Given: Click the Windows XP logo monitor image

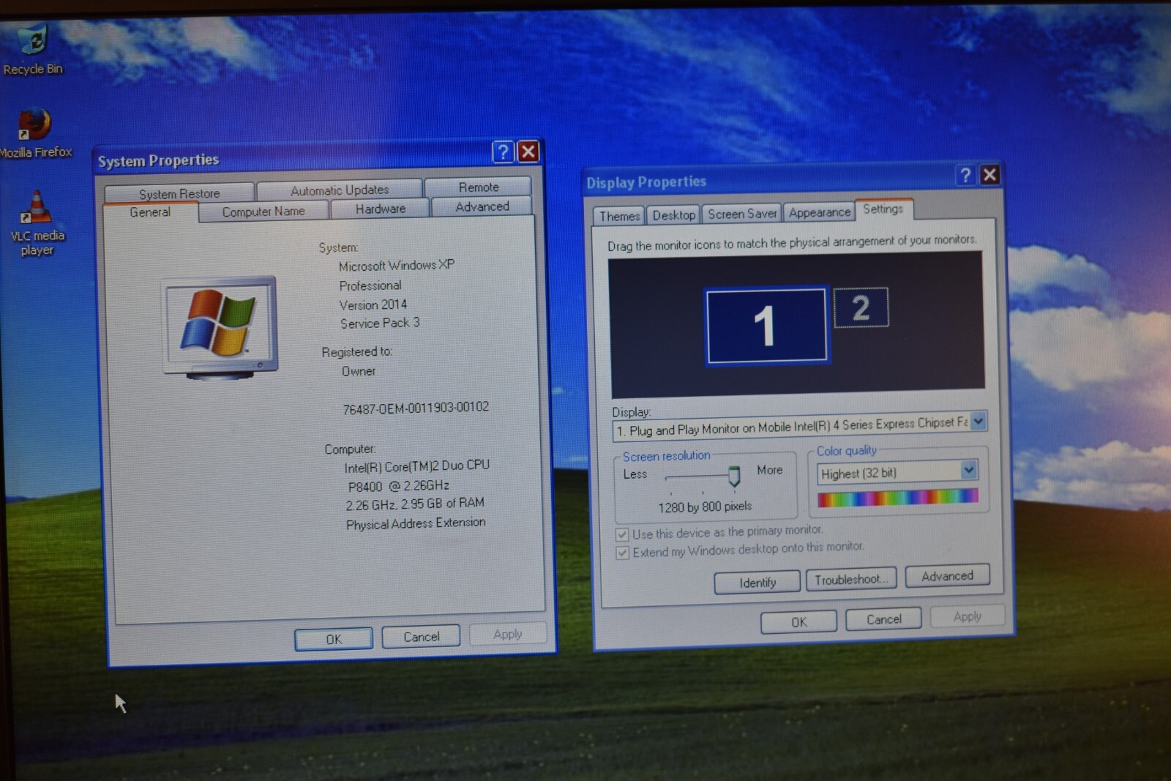Looking at the screenshot, I should 220,327.
